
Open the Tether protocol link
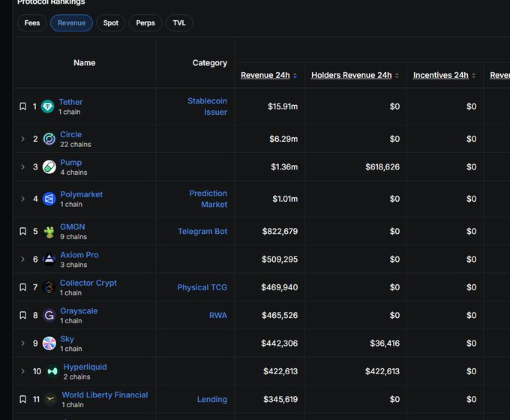click(x=70, y=102)
